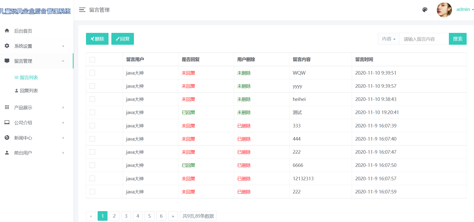Click the user icon beside 前台用户
Viewport: 474px width, 222px height.
pyautogui.click(x=7, y=152)
